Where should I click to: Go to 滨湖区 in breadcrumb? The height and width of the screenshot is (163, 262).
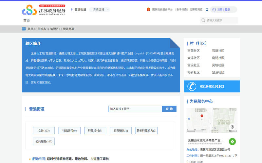coord(54,29)
